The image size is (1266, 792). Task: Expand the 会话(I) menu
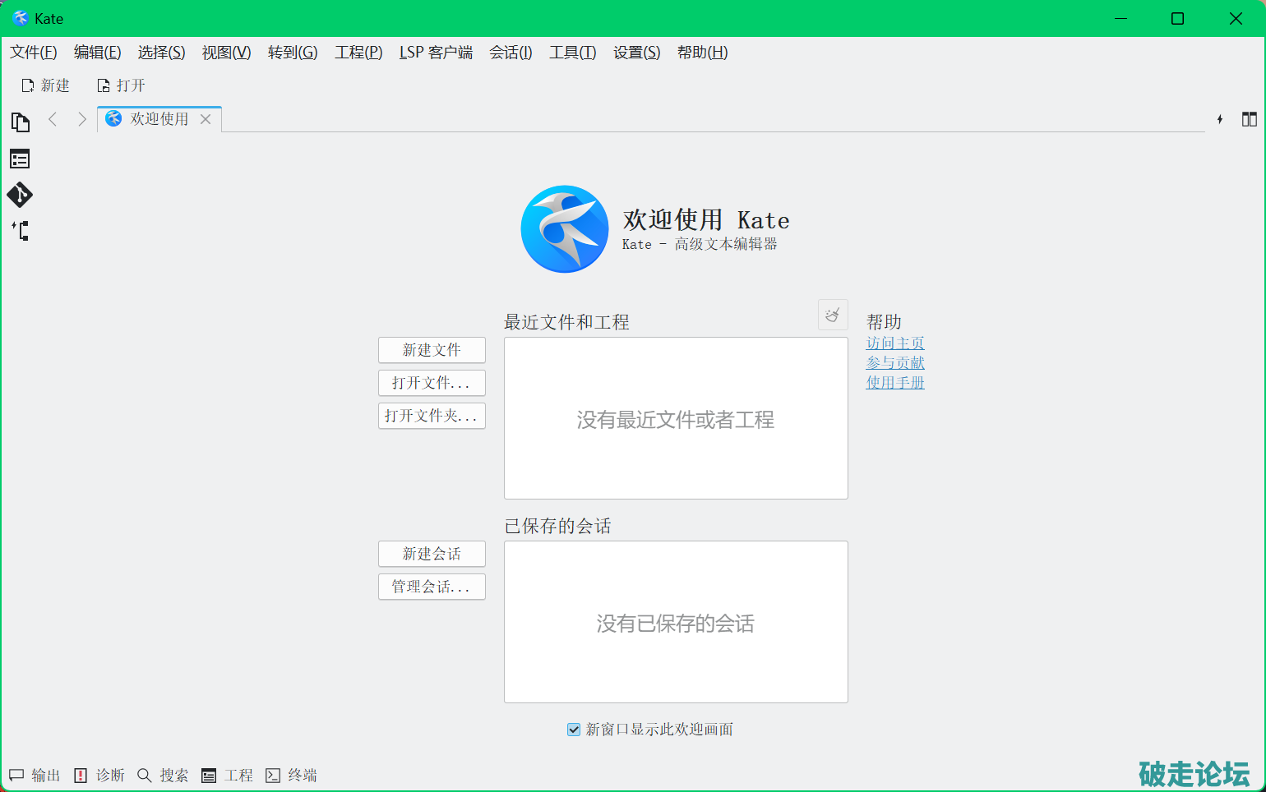tap(511, 53)
